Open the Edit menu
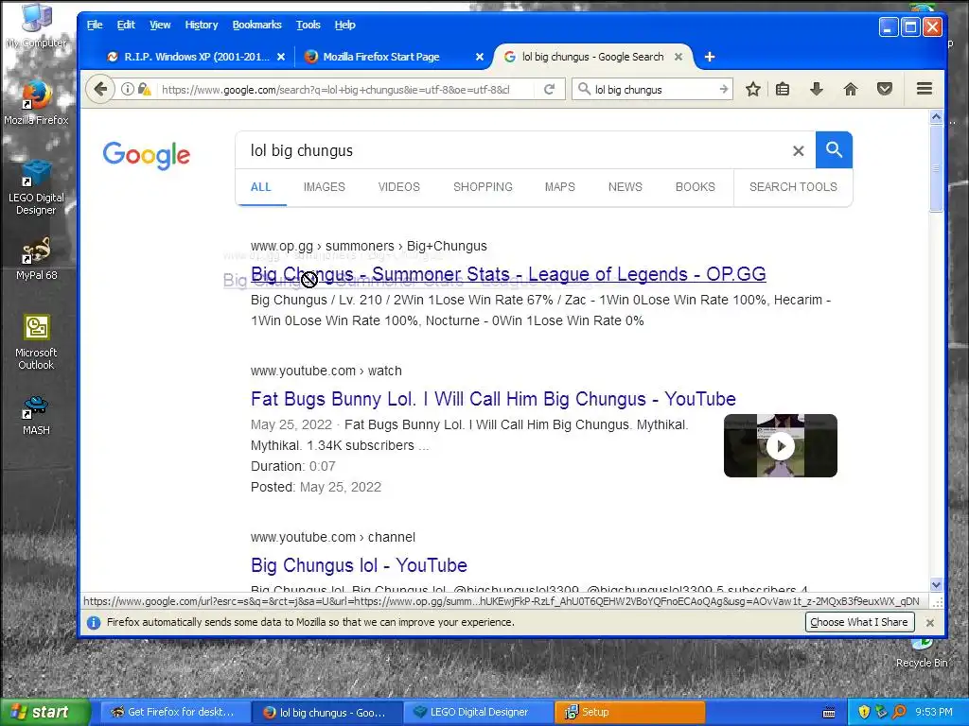The image size is (969, 726). (x=126, y=25)
